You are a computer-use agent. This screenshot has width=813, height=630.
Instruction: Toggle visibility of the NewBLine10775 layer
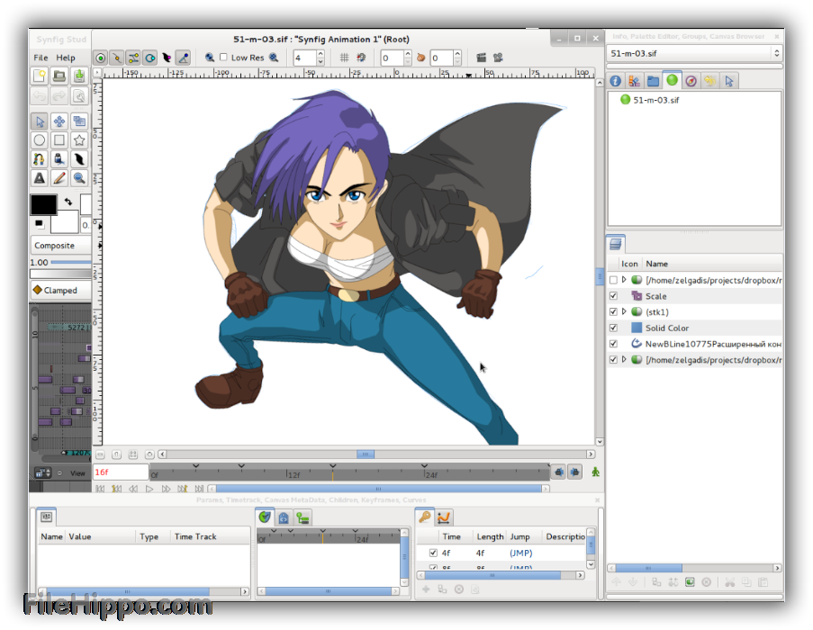pyautogui.click(x=613, y=344)
